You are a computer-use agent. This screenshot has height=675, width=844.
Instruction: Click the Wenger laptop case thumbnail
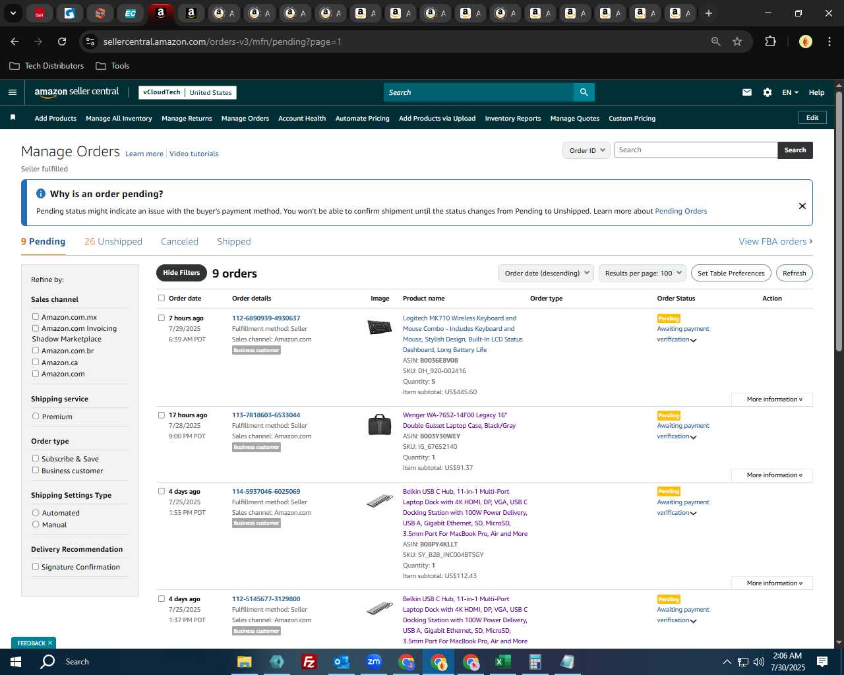(x=380, y=425)
